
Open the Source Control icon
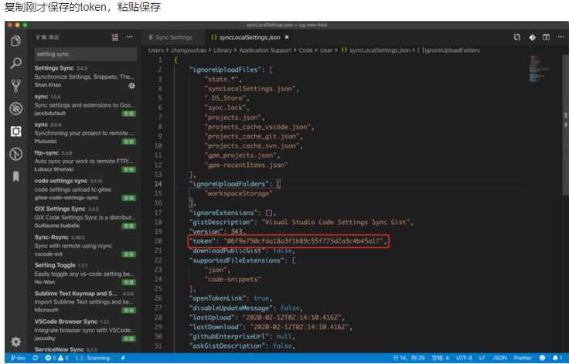pyautogui.click(x=15, y=86)
